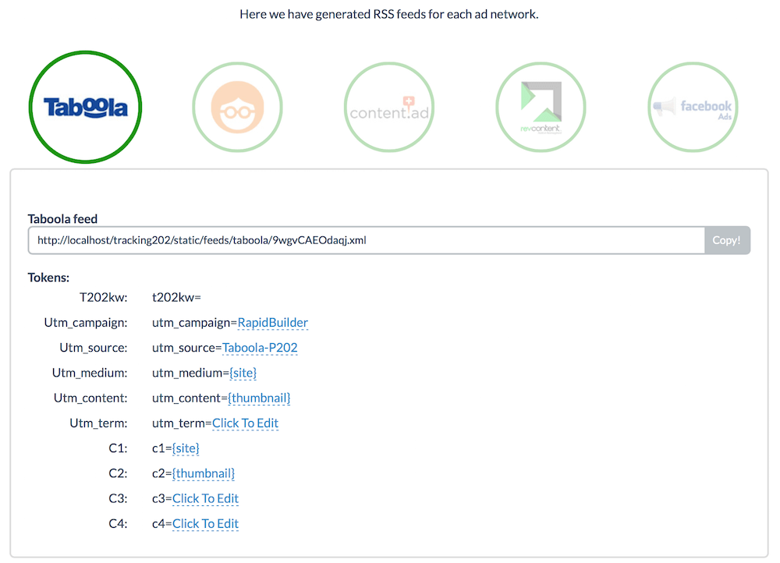Click inside the Taboola feed URL field
This screenshot has height=563, width=780.
[x=367, y=240]
